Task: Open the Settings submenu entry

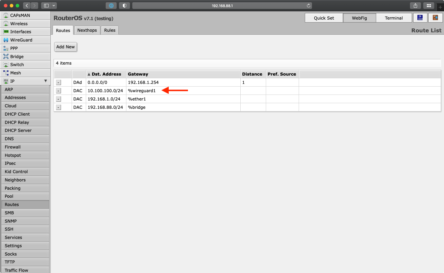Action: click(25, 246)
